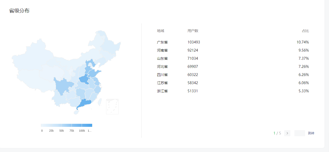Image resolution: width=329 pixels, height=152 pixels.
Task: Click the 10.74% percentage value
Action: pos(303,42)
